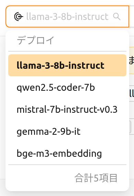
Task: Select the highlighted llama-3-8b-instruct option
Action: pos(67,65)
